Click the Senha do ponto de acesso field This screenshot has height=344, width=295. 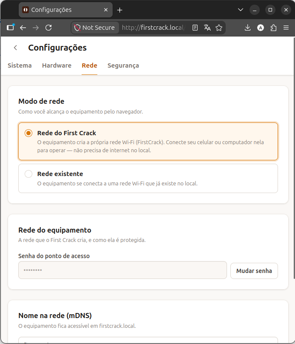[x=122, y=270]
